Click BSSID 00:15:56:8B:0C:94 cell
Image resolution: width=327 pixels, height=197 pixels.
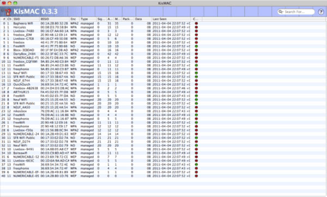pyautogui.click(x=54, y=130)
